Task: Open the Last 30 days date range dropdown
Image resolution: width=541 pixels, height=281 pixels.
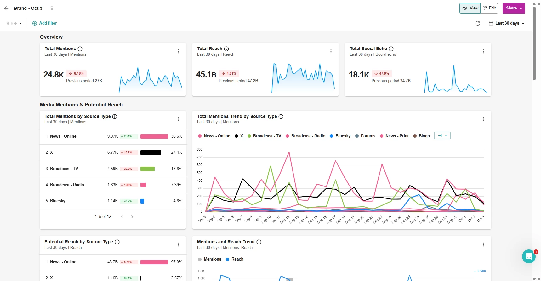Action: (x=506, y=23)
